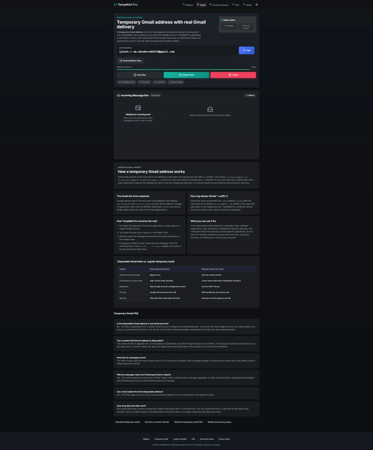
Task: Open the Admin nav tab
Action: point(247,5)
